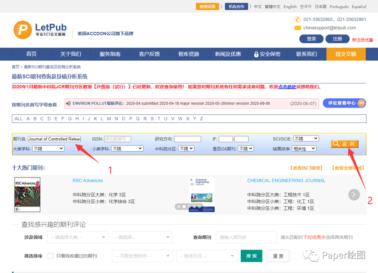
Task: Switch the site language to 繁體中文
Action: point(272,7)
